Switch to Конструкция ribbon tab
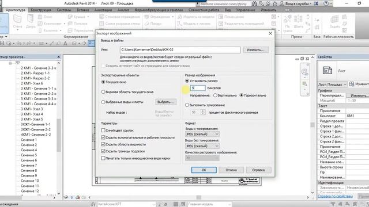This screenshot has height=207, width=369. (x=41, y=10)
